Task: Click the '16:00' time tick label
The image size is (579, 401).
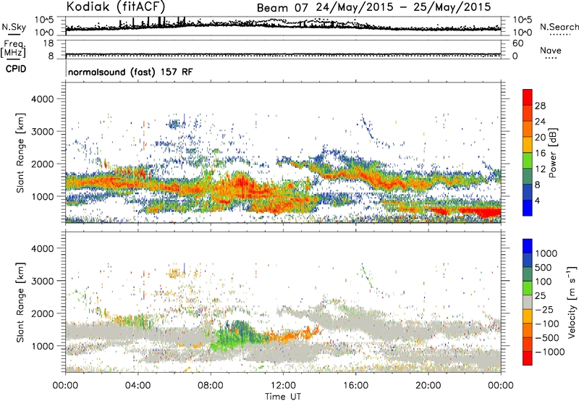Action: coord(355,386)
